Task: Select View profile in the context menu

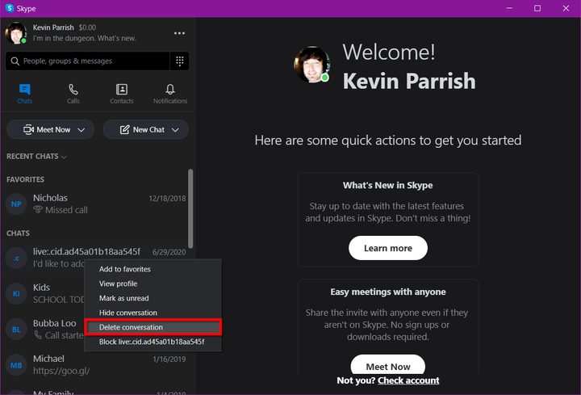Action: (x=153, y=284)
